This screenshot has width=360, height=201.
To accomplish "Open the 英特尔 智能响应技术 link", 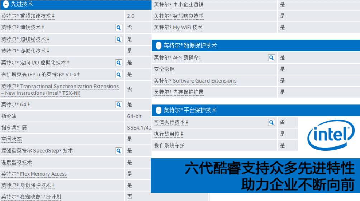I will [x=179, y=16].
